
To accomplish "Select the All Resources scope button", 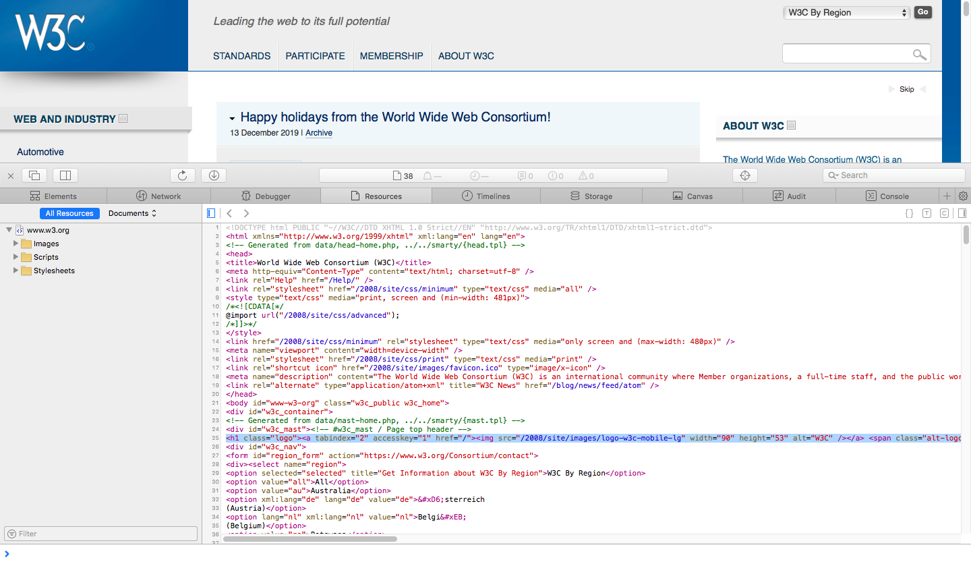I will click(69, 213).
